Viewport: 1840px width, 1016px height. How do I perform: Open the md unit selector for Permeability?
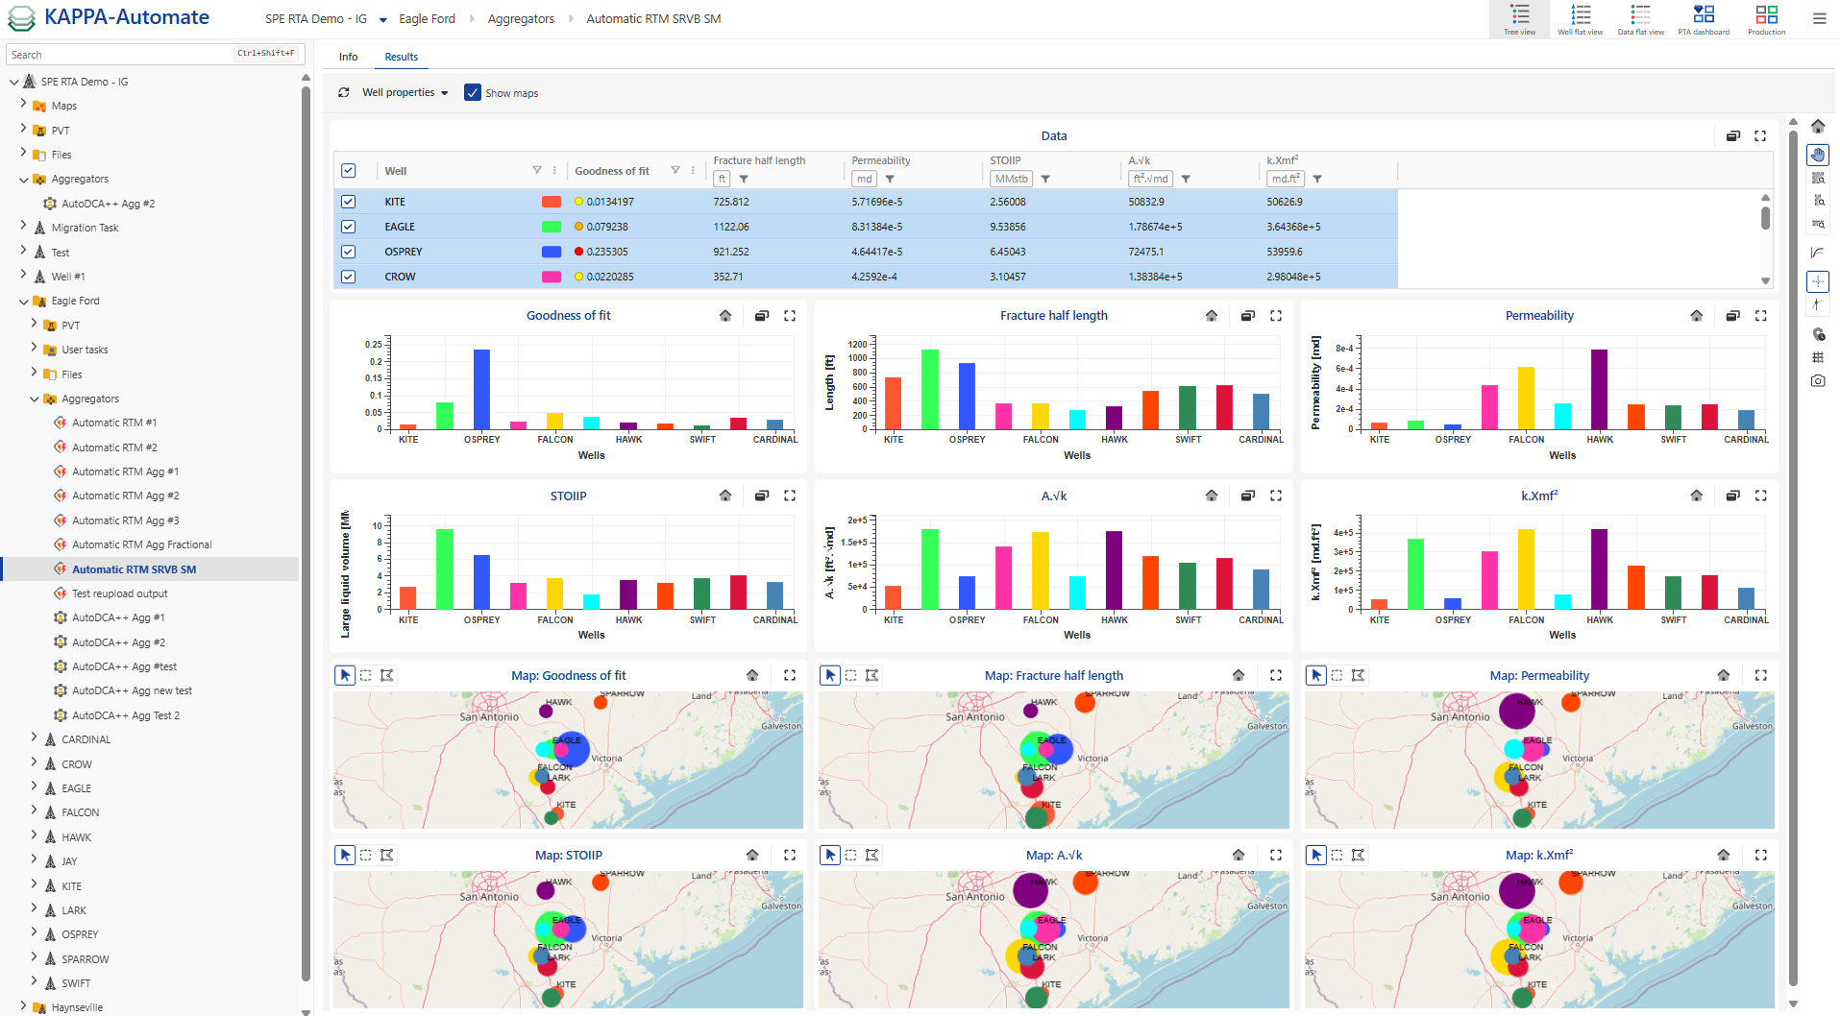click(x=865, y=180)
